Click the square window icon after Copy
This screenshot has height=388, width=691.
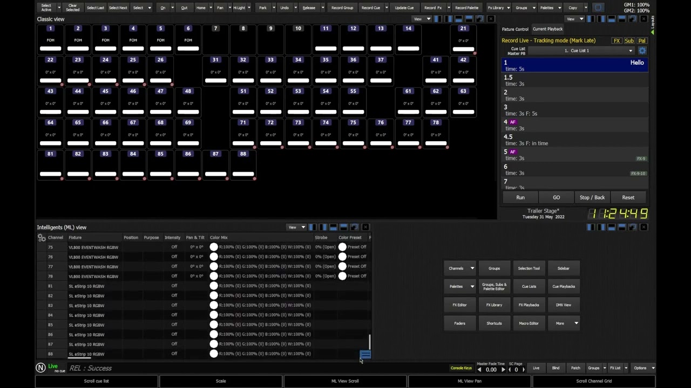point(598,8)
